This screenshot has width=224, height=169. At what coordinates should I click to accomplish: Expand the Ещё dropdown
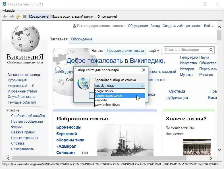[x=154, y=50]
